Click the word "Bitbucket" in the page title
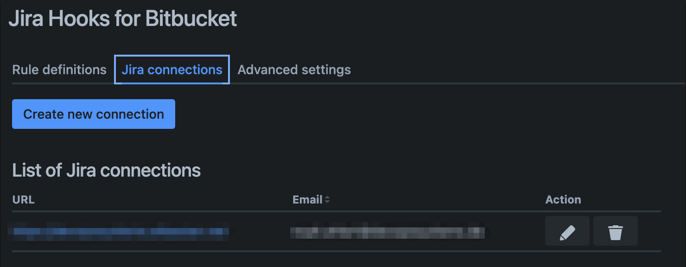Screen dimensions: 686x267 [191, 19]
